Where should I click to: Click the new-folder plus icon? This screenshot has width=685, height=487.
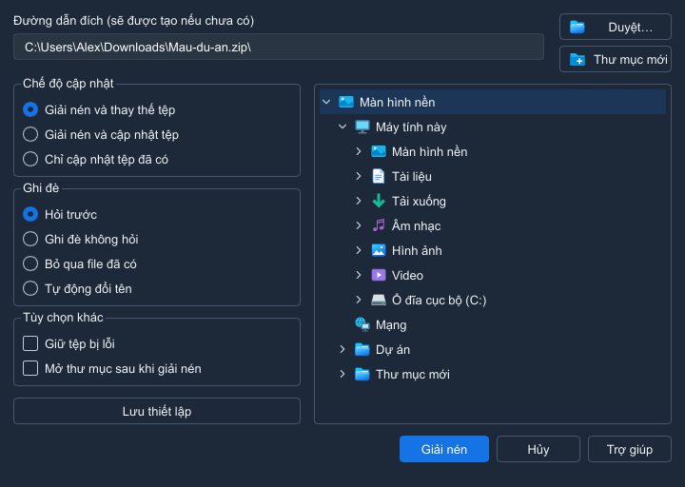coord(577,59)
